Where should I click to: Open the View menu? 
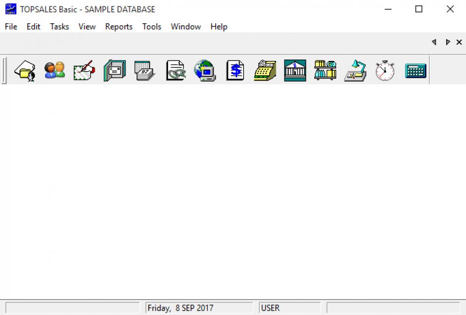coord(87,27)
